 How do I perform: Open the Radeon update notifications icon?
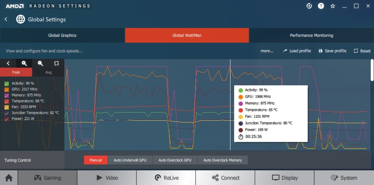tap(309, 6)
